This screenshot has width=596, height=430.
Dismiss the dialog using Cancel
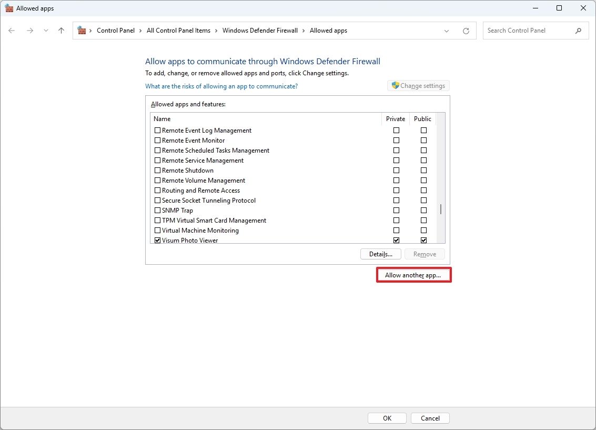[430, 418]
